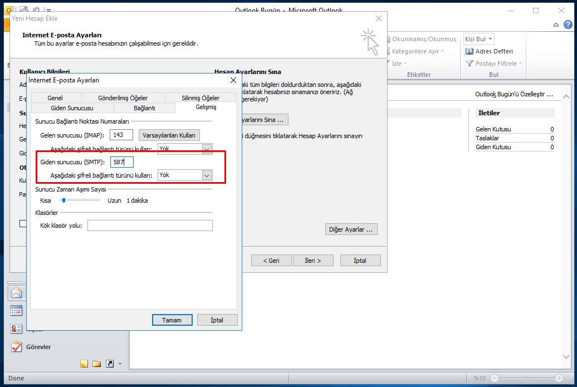Click the Giden sunucusu (SMTP) port field
This screenshot has height=387, width=577.
[x=122, y=162]
